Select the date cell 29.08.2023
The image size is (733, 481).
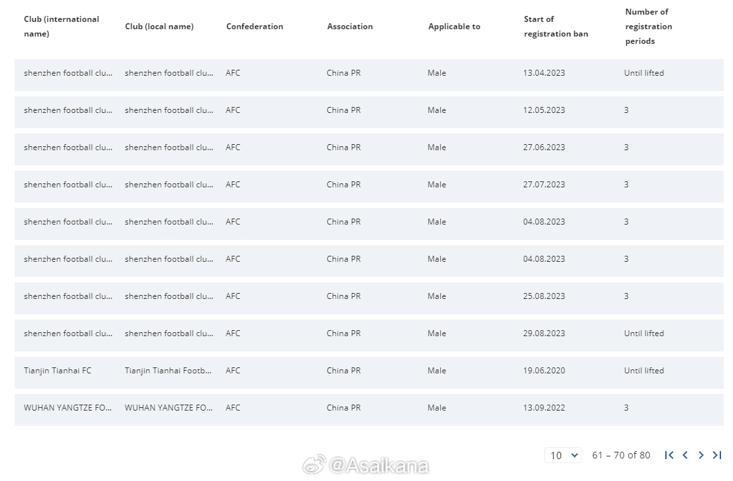click(x=544, y=334)
